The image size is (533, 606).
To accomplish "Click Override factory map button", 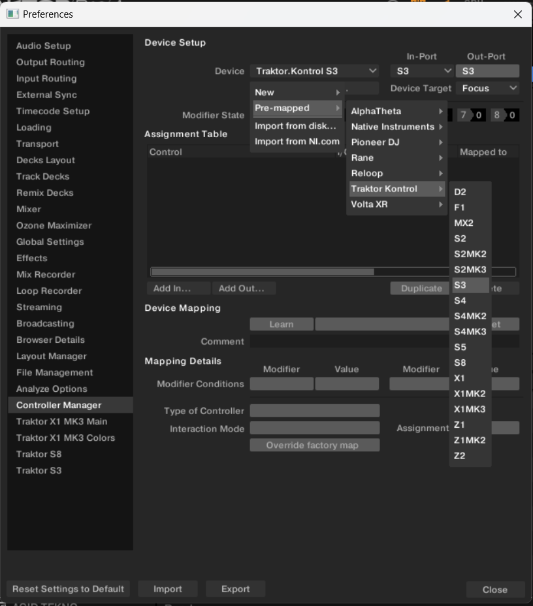I will point(314,445).
